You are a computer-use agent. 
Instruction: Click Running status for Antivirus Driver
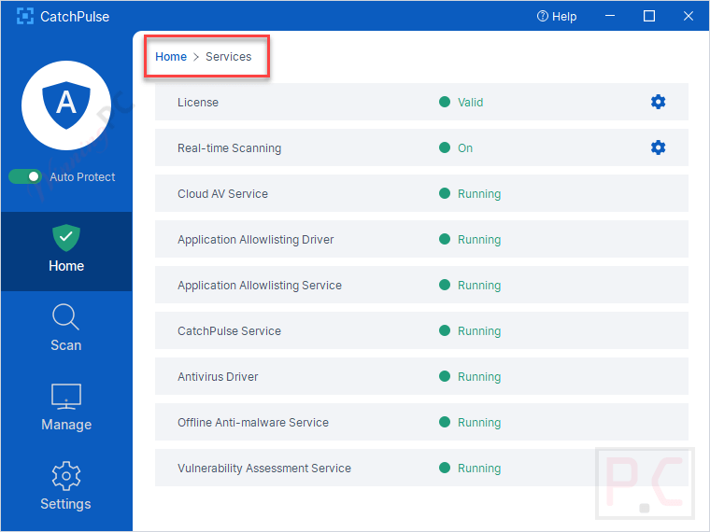click(479, 377)
